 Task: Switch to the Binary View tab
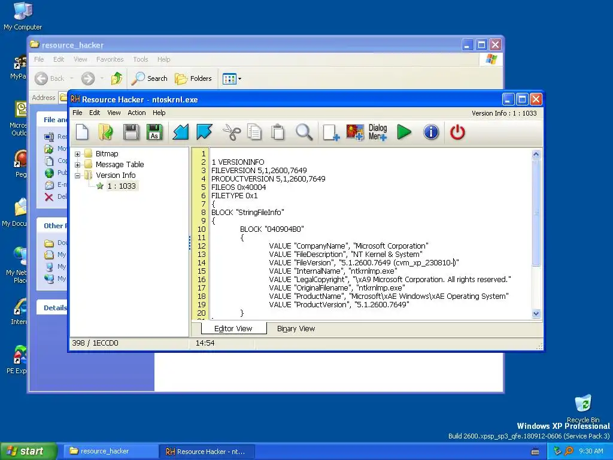click(296, 329)
